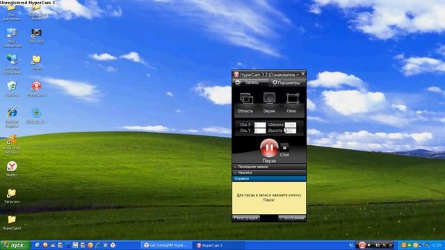
Task: Open the HyperCam 3 red desktop shortcut
Action: pyautogui.click(x=36, y=89)
